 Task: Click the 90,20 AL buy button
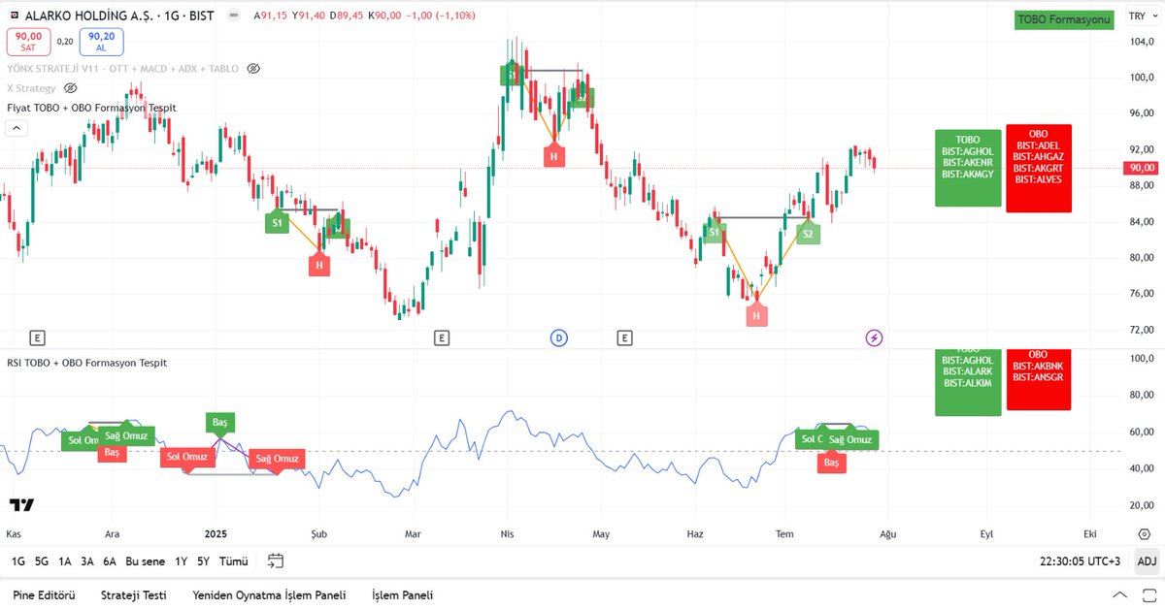pyautogui.click(x=101, y=42)
